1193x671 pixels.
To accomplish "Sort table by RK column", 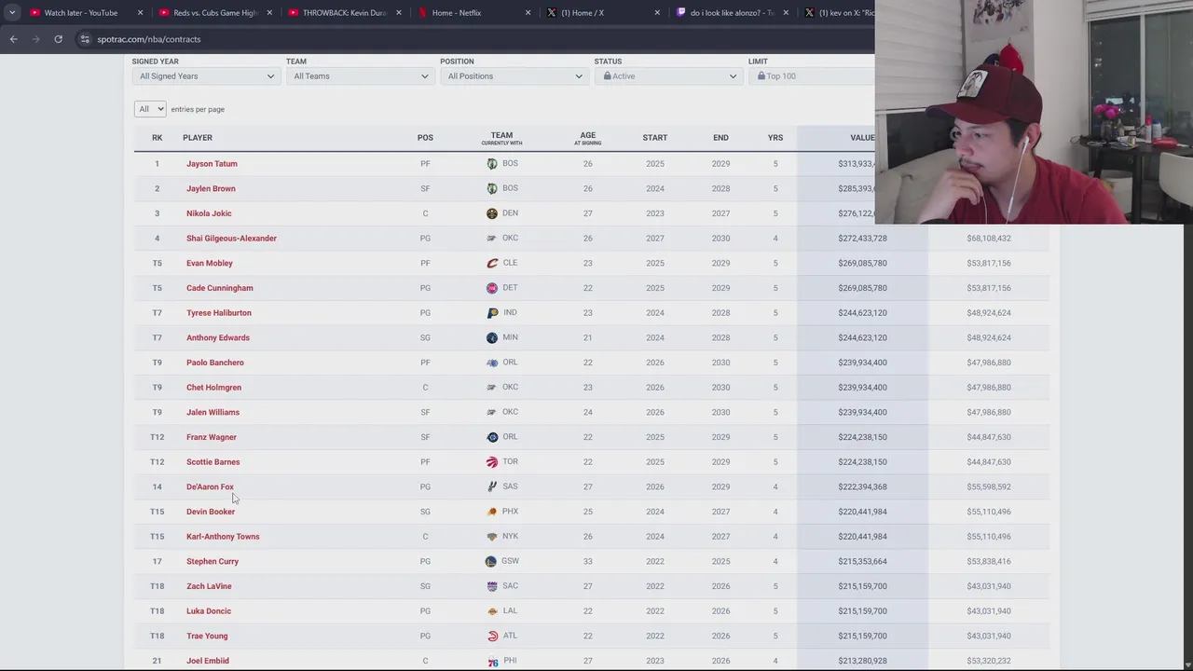I will coord(157,138).
